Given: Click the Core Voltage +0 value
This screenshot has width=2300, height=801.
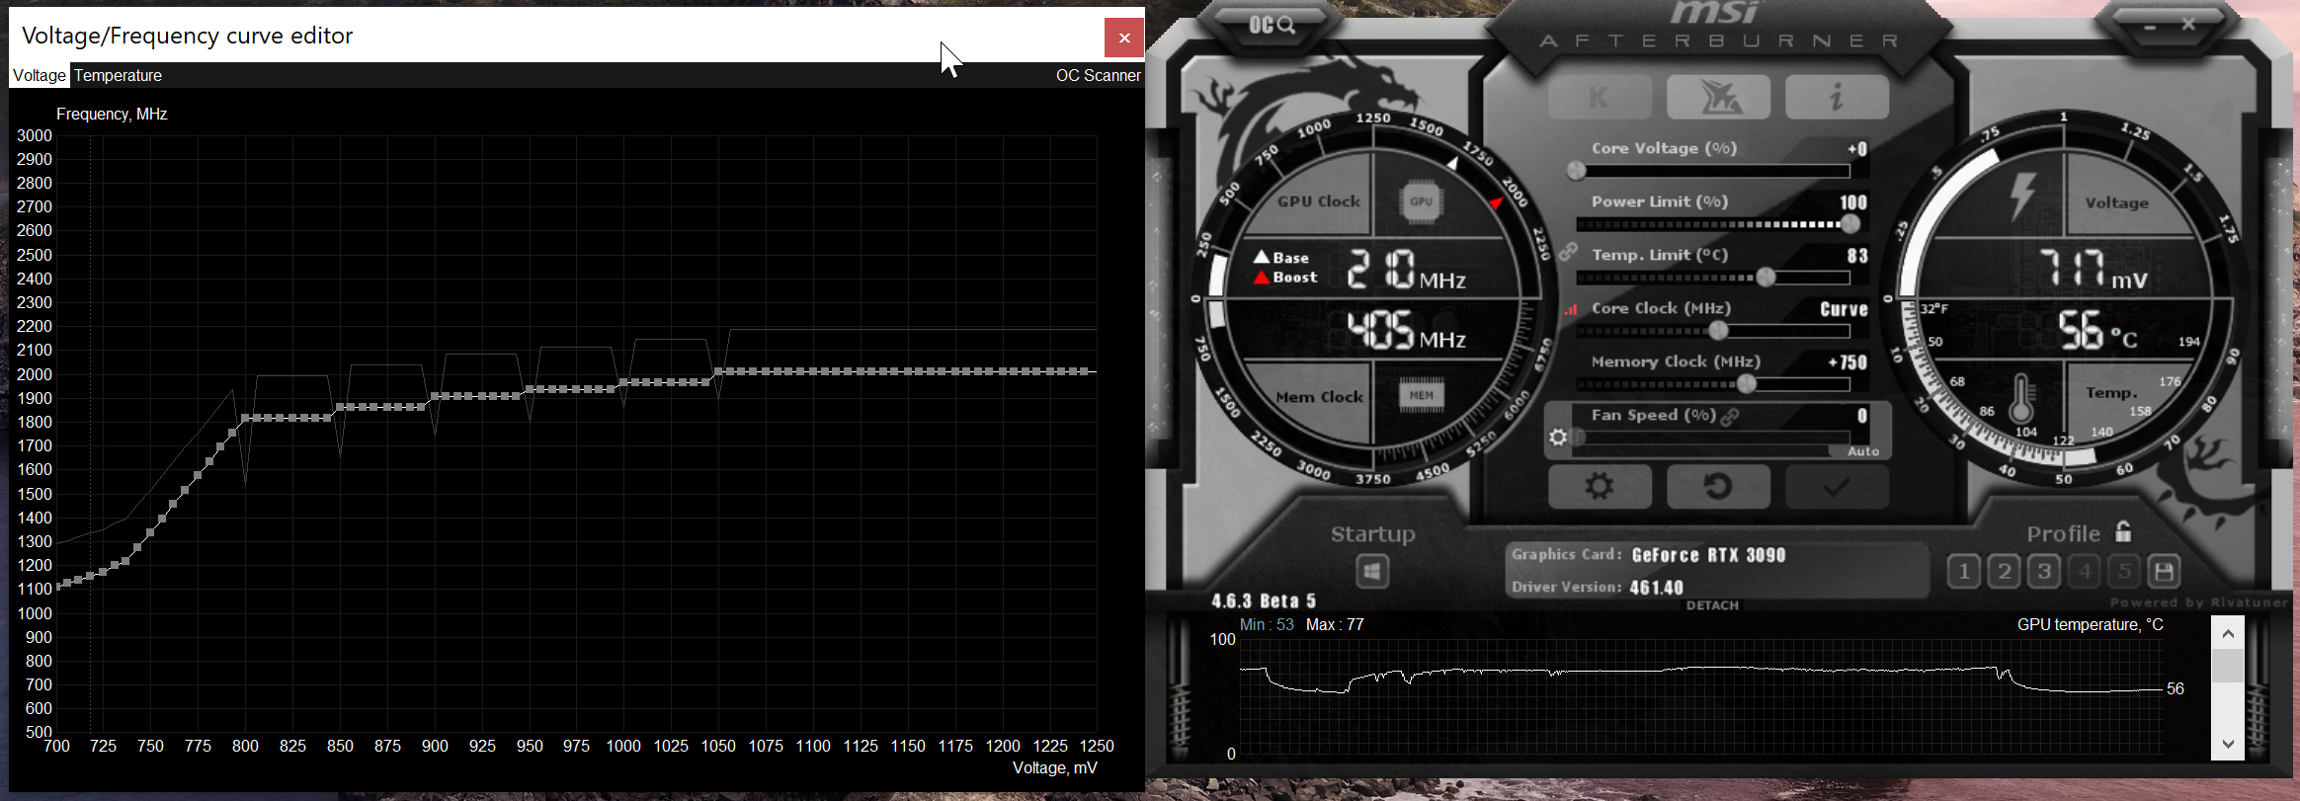Looking at the screenshot, I should (x=1857, y=149).
